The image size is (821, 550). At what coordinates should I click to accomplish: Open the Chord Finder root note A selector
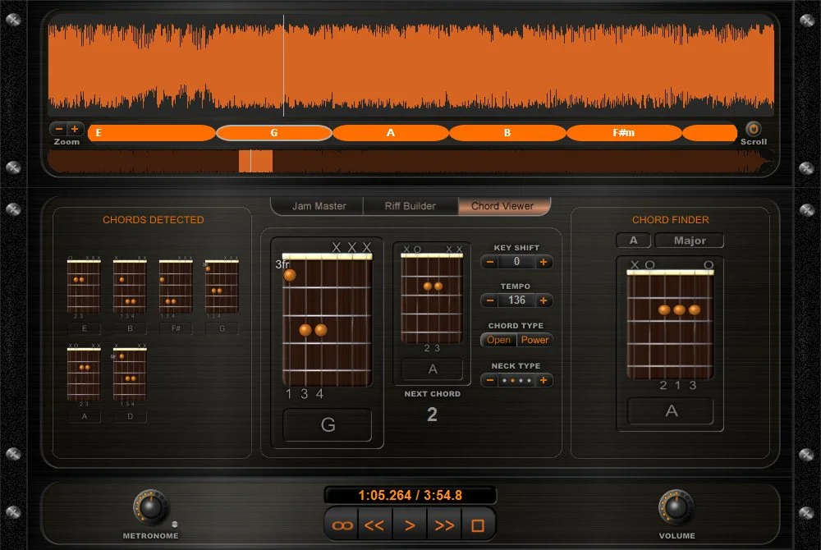pos(634,241)
